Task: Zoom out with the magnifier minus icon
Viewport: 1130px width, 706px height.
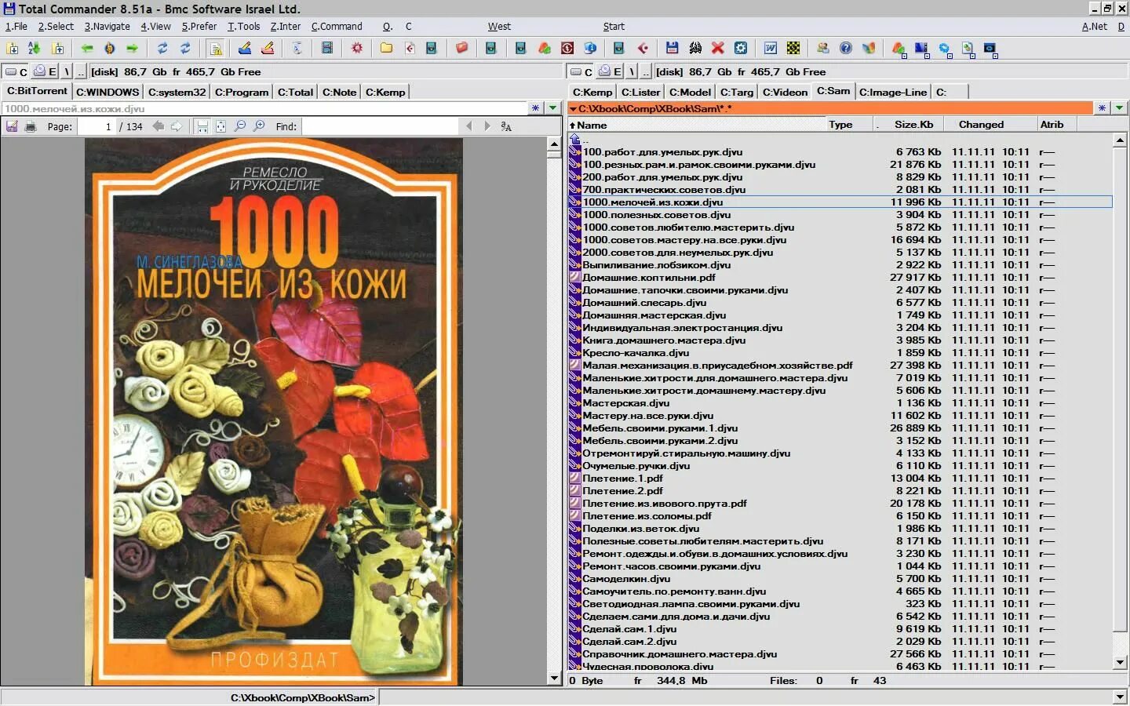Action: [x=240, y=126]
